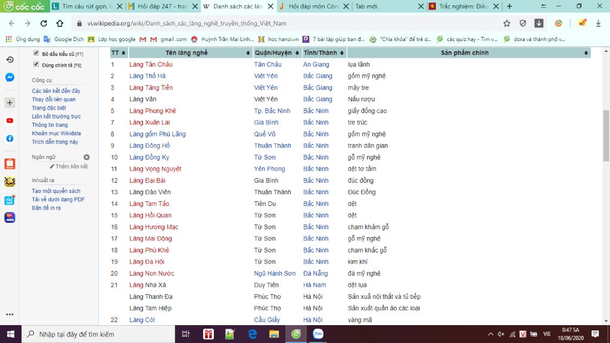Sort table by Tỉnh/Thành column
The height and width of the screenshot is (343, 610).
[x=323, y=52]
